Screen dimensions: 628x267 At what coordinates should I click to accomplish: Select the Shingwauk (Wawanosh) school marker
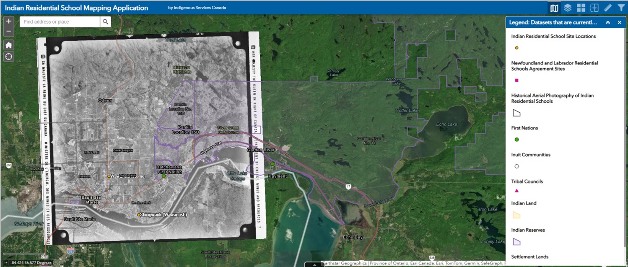[x=139, y=215]
